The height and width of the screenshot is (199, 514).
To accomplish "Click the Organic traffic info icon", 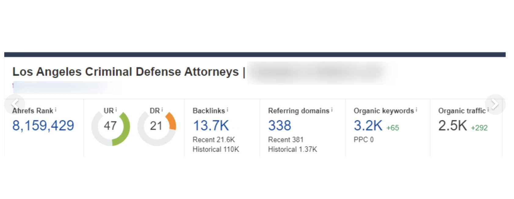I will pos(488,110).
